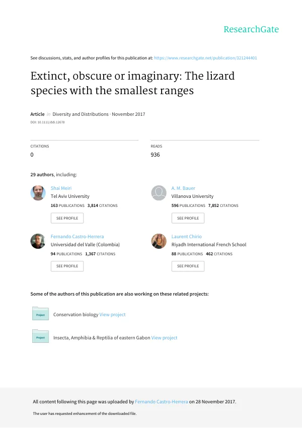Click See Profile under Universidad del Valle
Image resolution: width=302 pixels, height=428 pixels.
67,266
